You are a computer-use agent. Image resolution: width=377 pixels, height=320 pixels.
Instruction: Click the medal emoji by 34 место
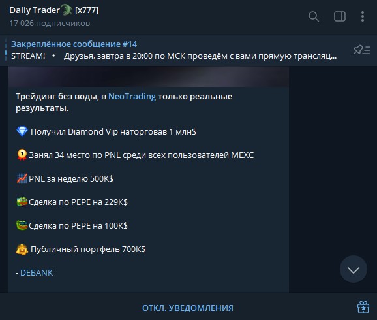point(22,155)
